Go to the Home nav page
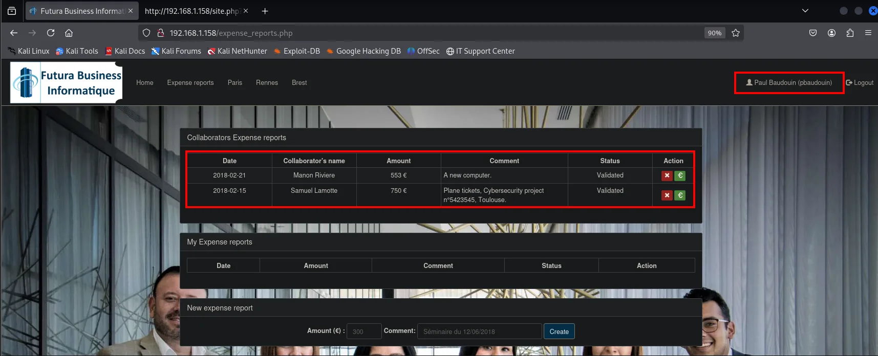Viewport: 878px width, 356px height. tap(145, 82)
